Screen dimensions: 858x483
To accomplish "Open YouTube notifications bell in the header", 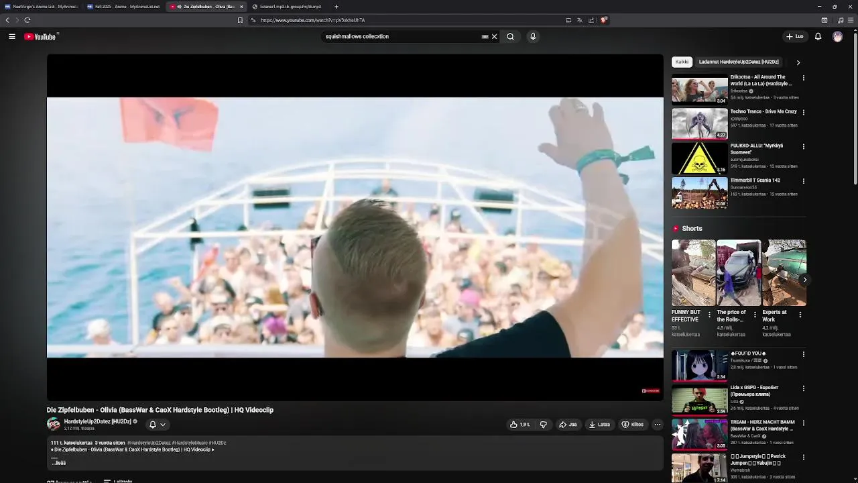I will click(818, 37).
